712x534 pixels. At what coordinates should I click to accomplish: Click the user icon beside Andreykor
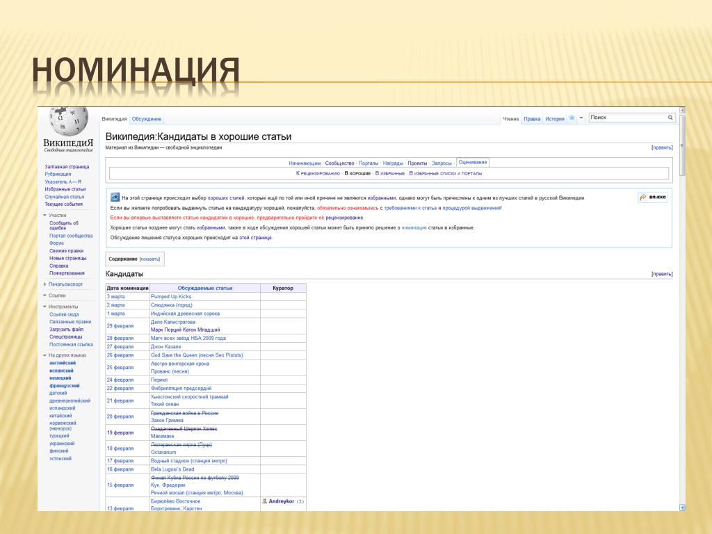pos(265,501)
